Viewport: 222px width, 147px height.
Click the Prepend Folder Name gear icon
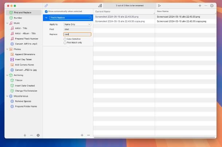12,107
